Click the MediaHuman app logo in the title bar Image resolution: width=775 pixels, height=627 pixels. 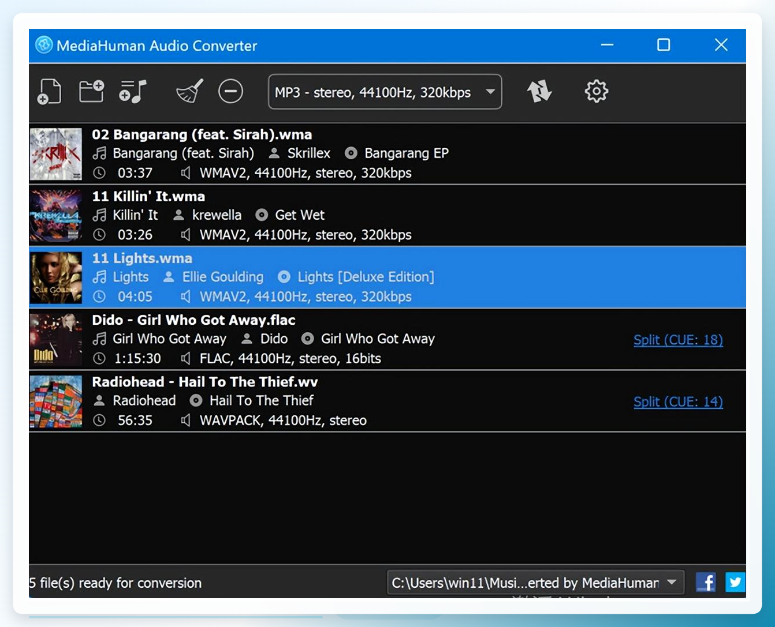pos(44,45)
